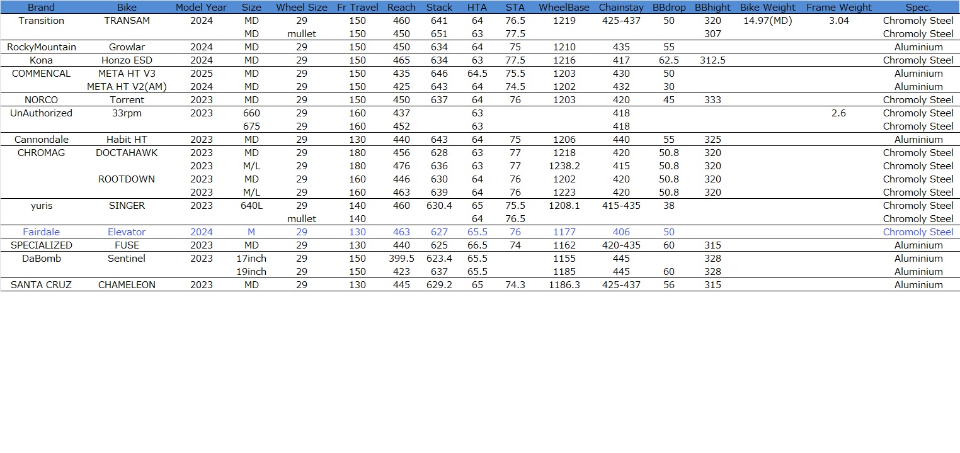Select the NORCO brand cell
Image resolution: width=960 pixels, height=453 pixels.
coord(42,100)
